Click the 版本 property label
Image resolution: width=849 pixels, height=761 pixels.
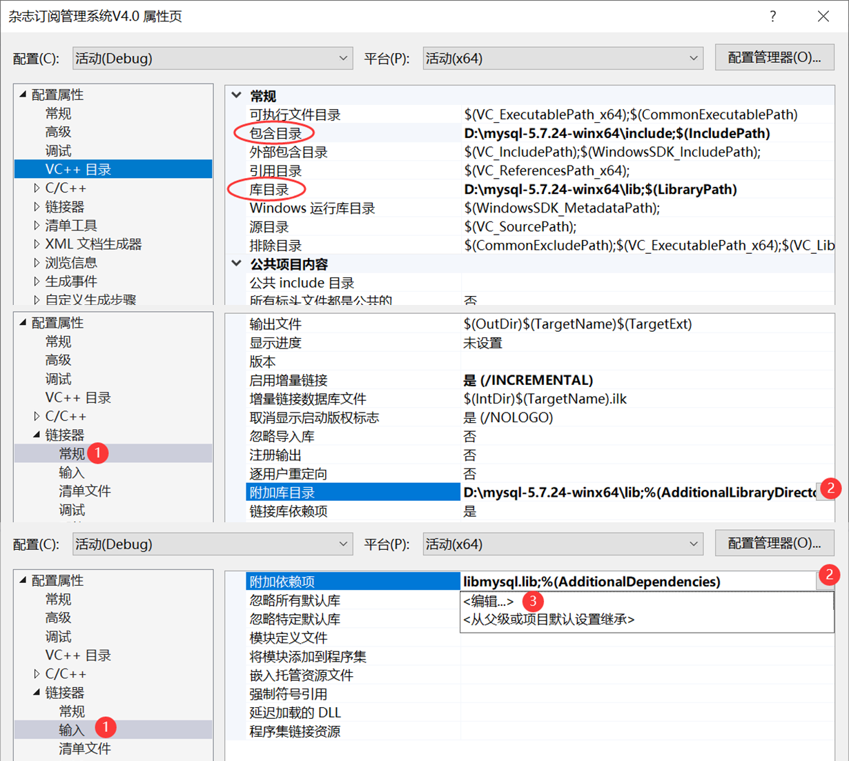[262, 362]
